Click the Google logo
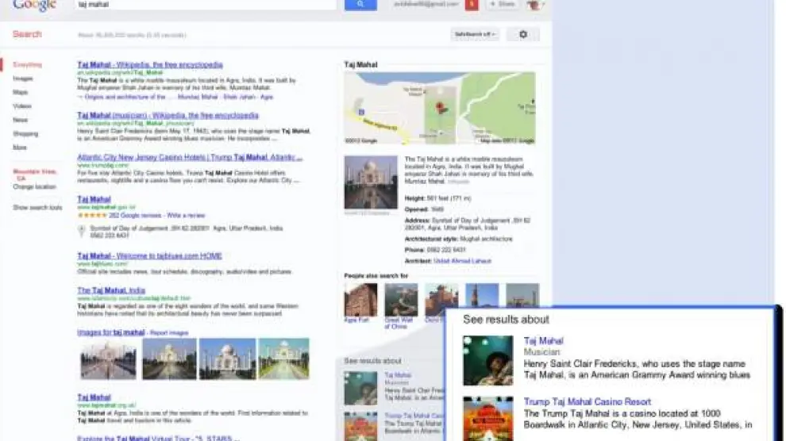This screenshot has height=441, width=786. (x=34, y=6)
